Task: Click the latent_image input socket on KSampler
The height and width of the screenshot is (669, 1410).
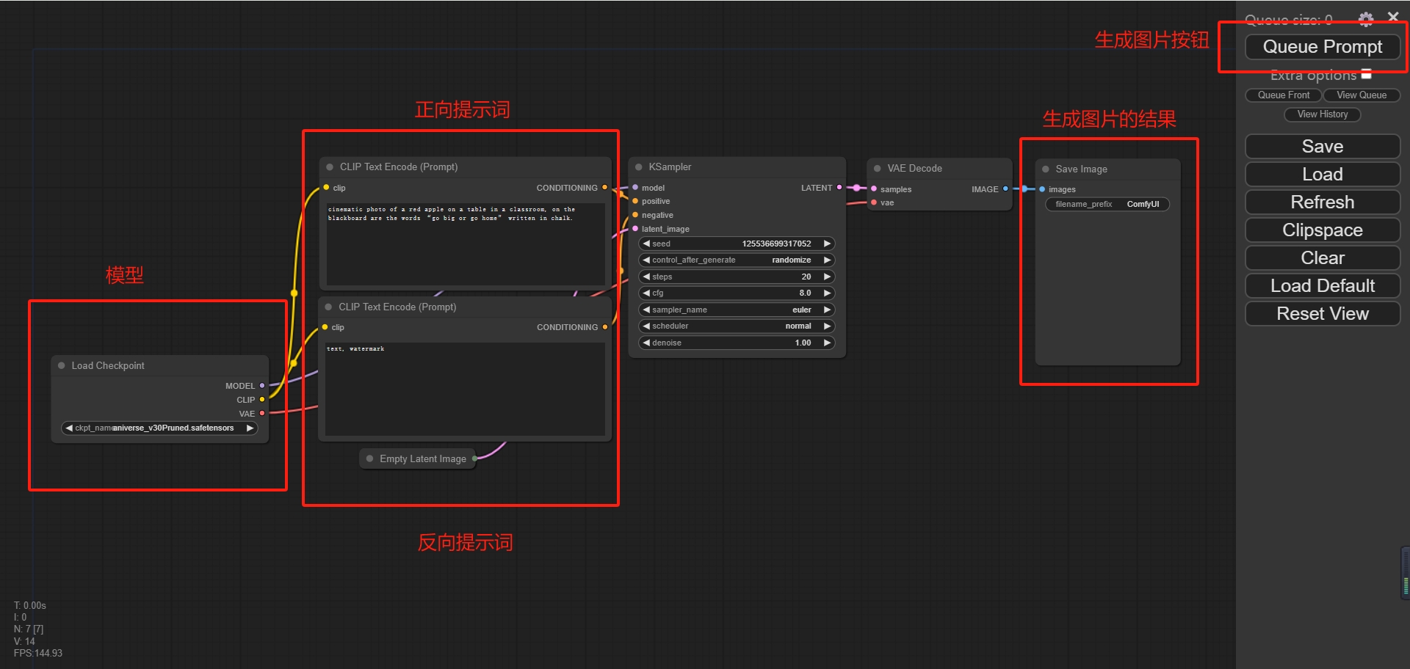Action: [635, 229]
